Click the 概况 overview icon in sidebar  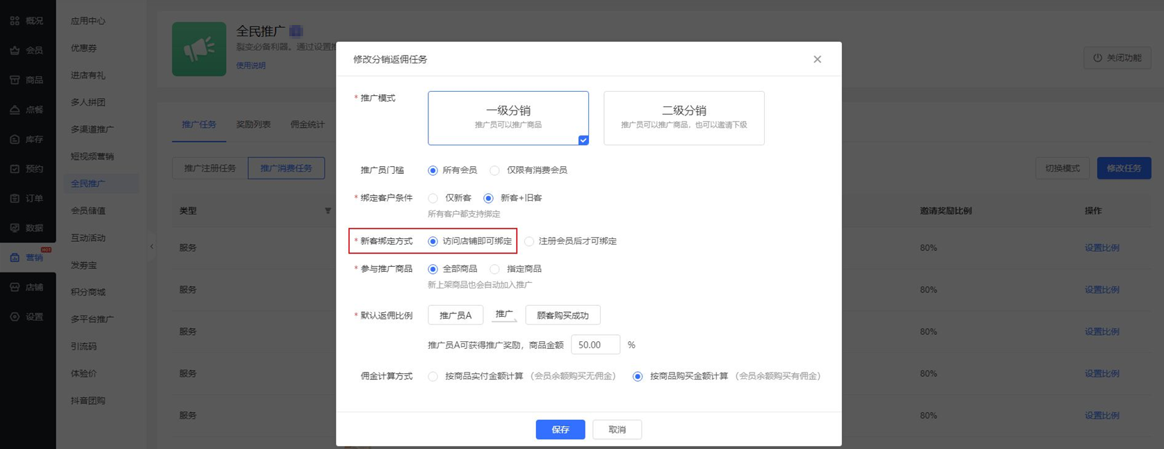click(15, 21)
